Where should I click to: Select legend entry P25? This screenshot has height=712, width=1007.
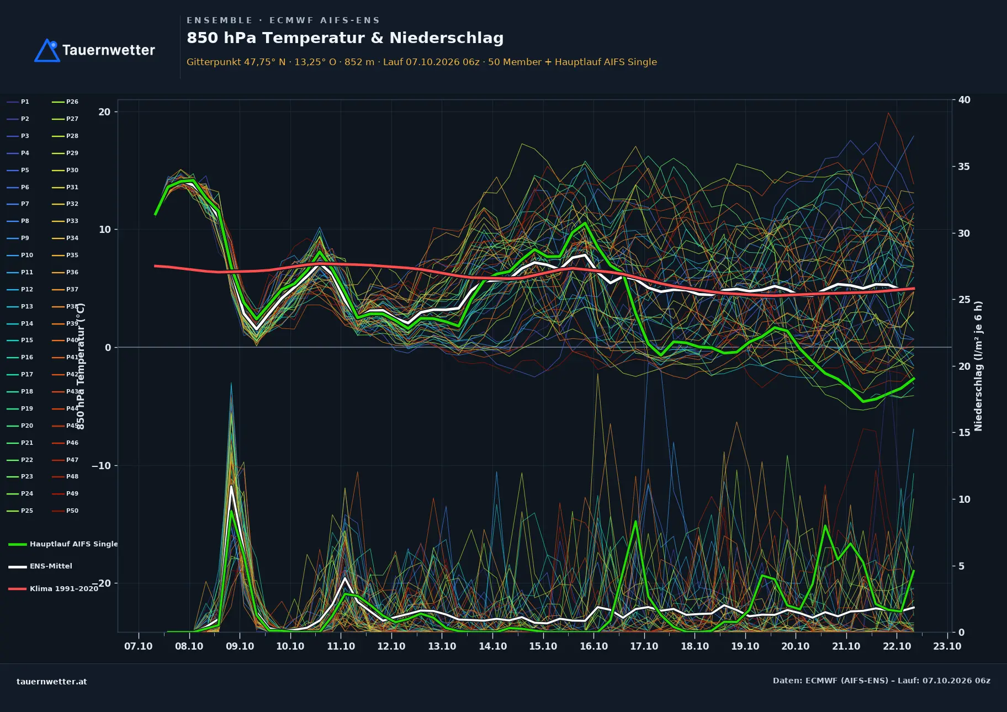click(20, 511)
